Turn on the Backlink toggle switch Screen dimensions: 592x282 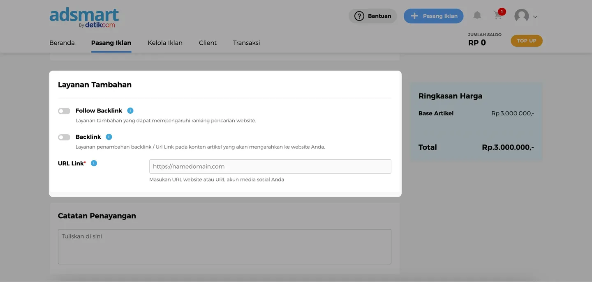click(x=64, y=137)
